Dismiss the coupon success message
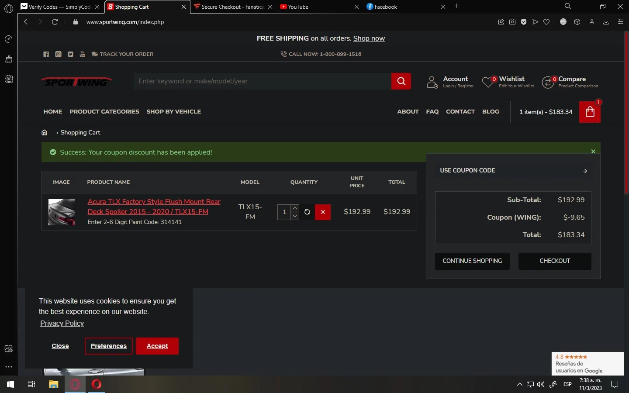The width and height of the screenshot is (629, 393). (x=593, y=152)
